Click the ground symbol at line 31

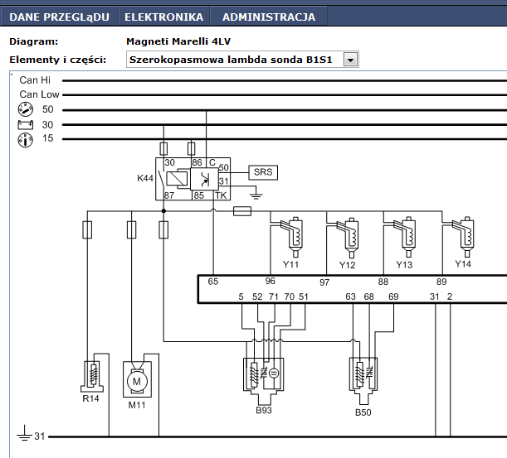tap(25, 433)
